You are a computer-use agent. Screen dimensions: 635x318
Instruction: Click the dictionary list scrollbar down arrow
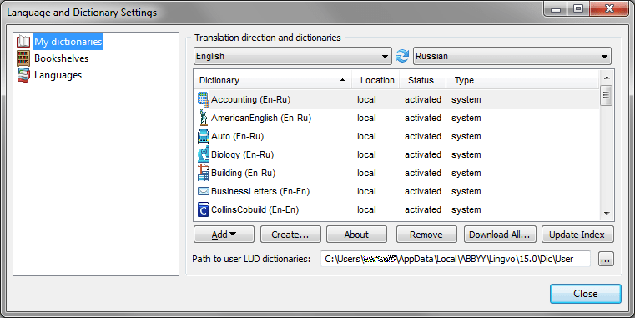pos(607,213)
